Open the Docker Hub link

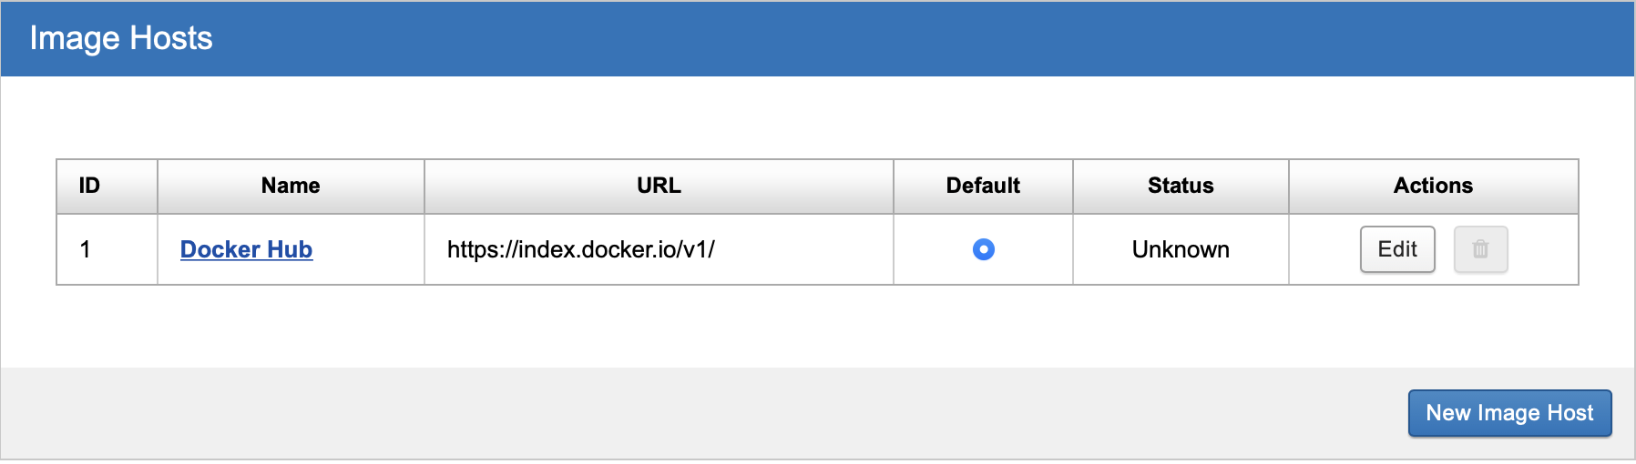click(x=246, y=249)
